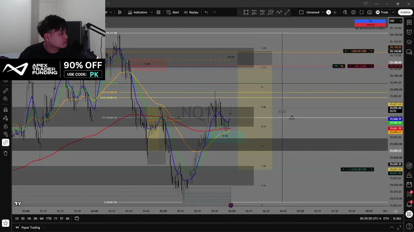The height and width of the screenshot is (232, 414).
Task: Open indicator templates grid icon
Action: pos(158,12)
